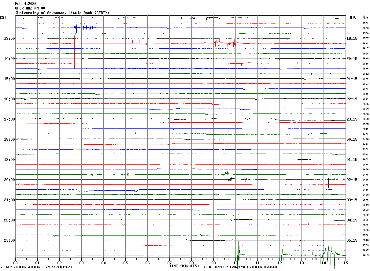The height and width of the screenshot is (271, 370).
Task: Select CST label '21:00'
Action: [9, 200]
